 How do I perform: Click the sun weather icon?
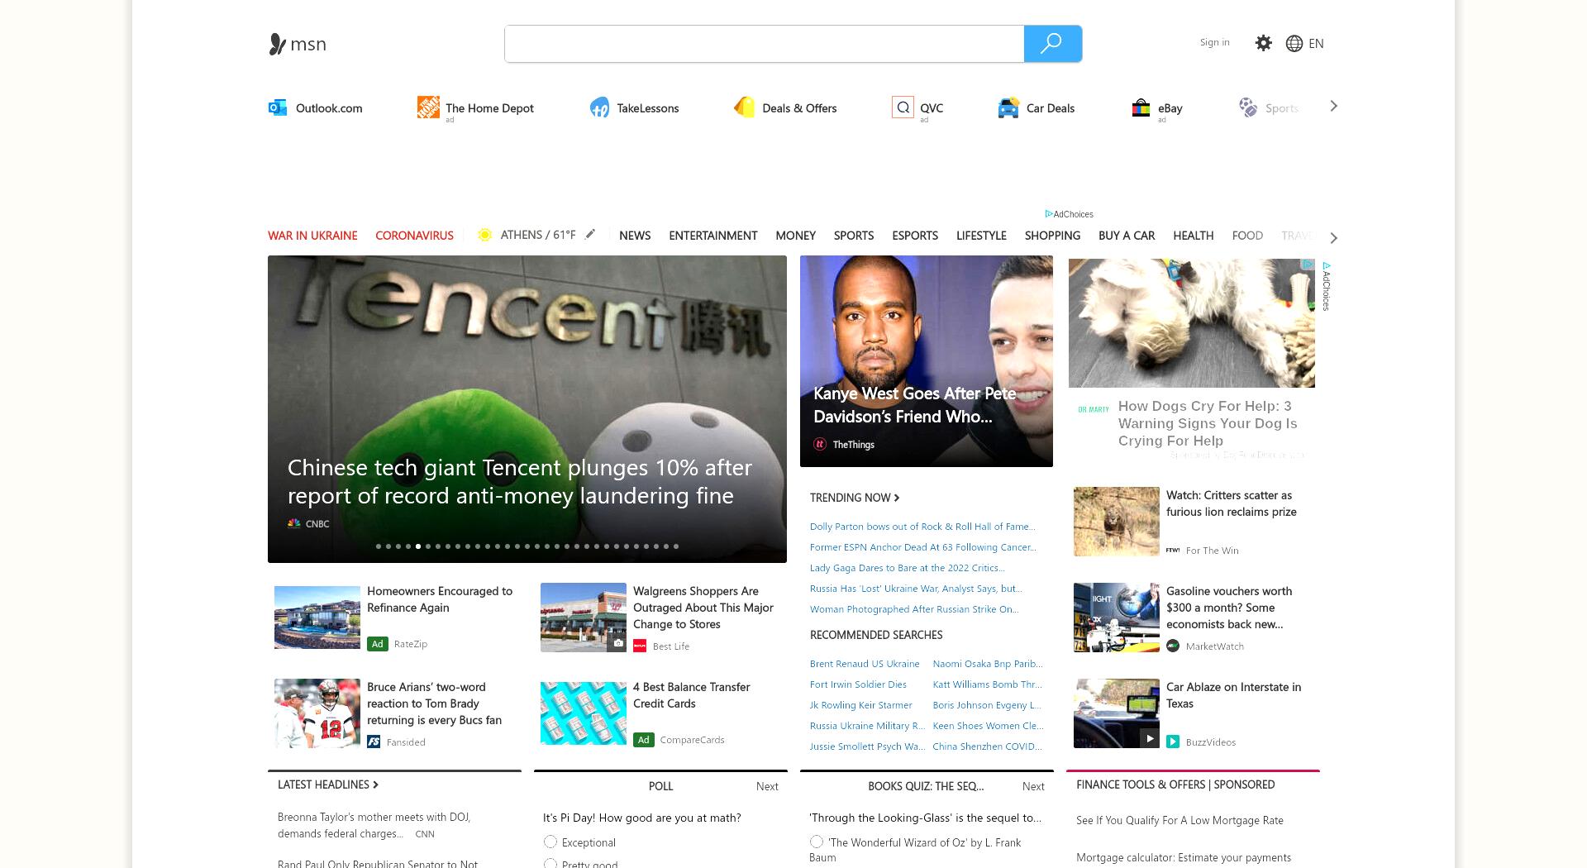point(485,235)
